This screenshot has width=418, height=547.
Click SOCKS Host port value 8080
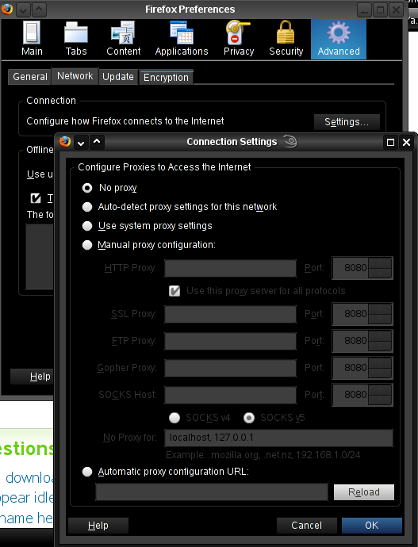[x=355, y=395]
